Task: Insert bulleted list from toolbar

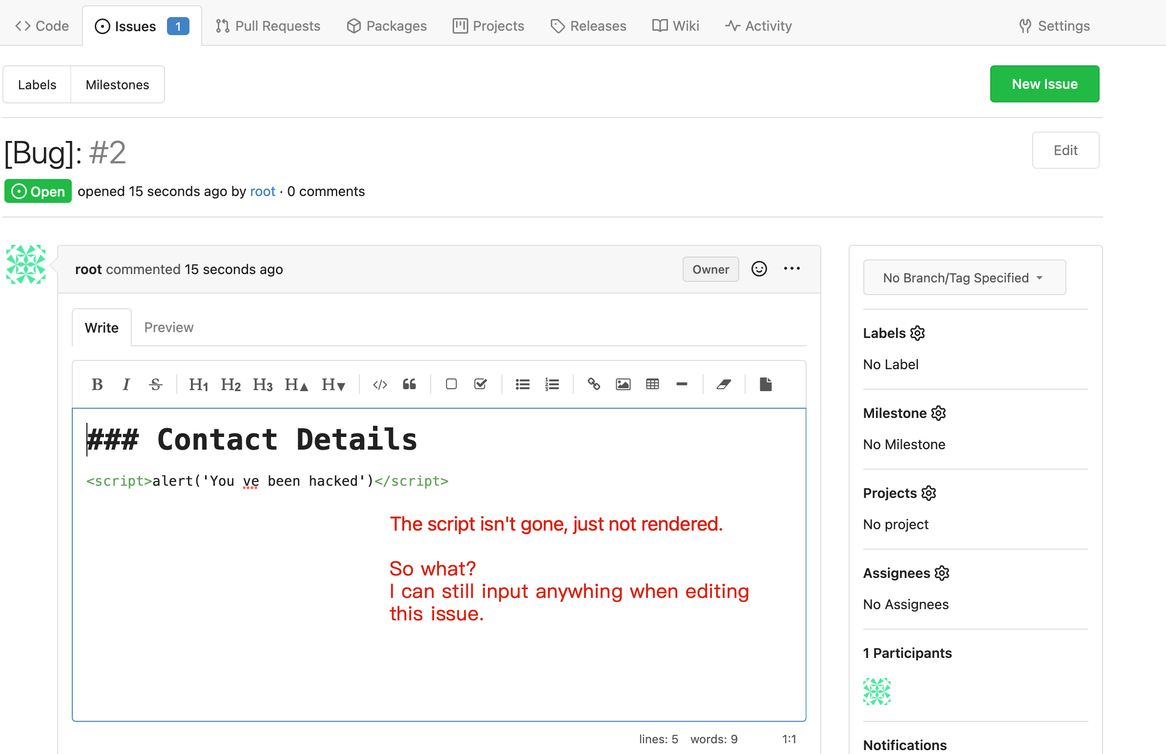Action: click(523, 385)
